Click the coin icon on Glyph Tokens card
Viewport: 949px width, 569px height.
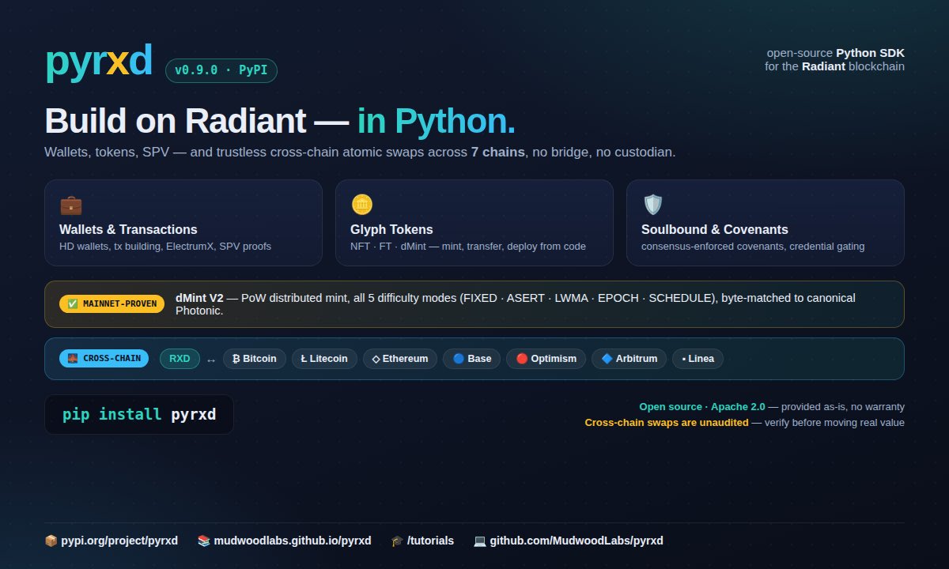click(x=362, y=205)
